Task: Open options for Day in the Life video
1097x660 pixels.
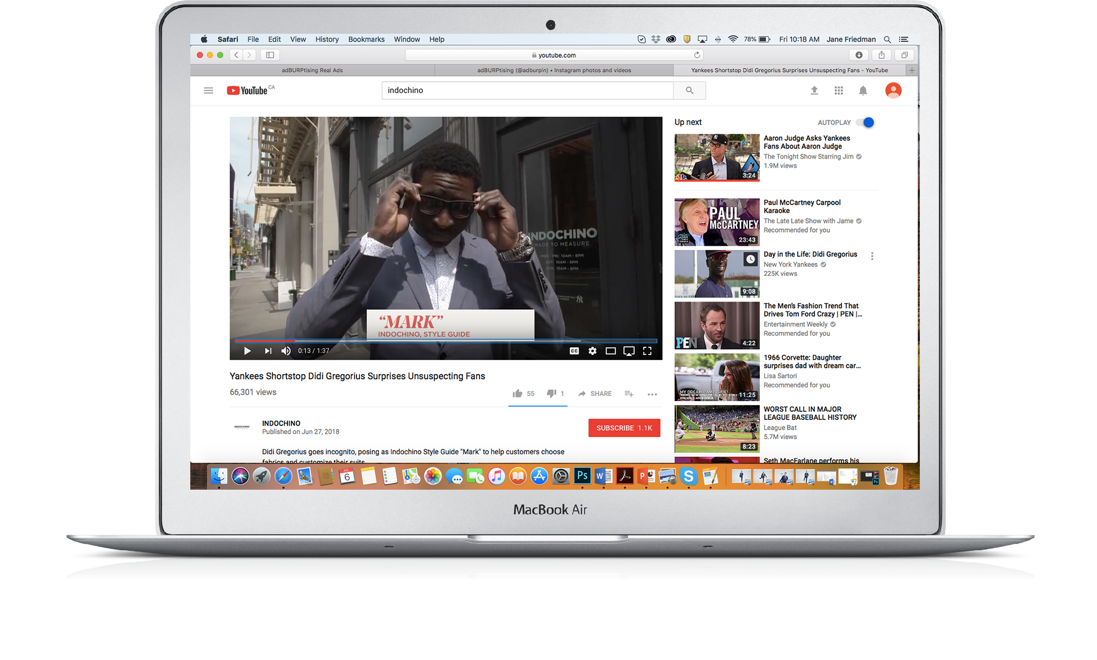Action: (872, 256)
